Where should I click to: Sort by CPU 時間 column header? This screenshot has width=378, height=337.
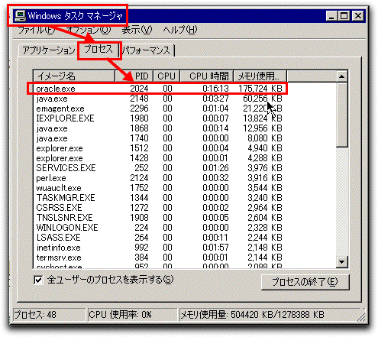[x=207, y=76]
